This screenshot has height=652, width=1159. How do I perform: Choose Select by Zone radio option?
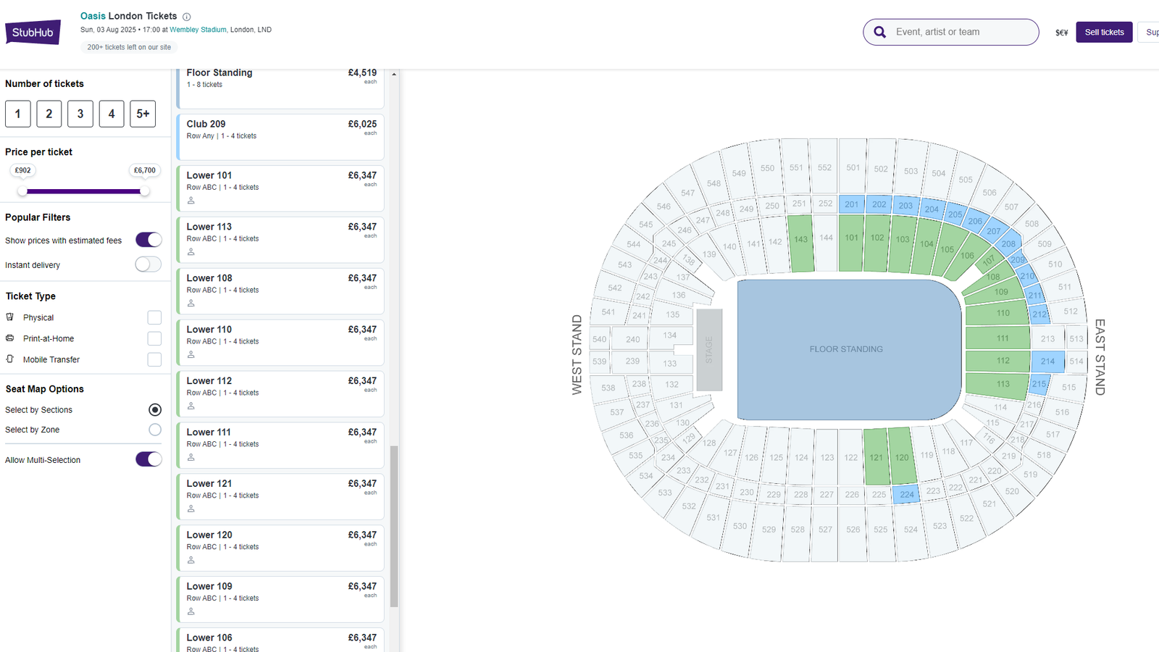[x=155, y=430]
